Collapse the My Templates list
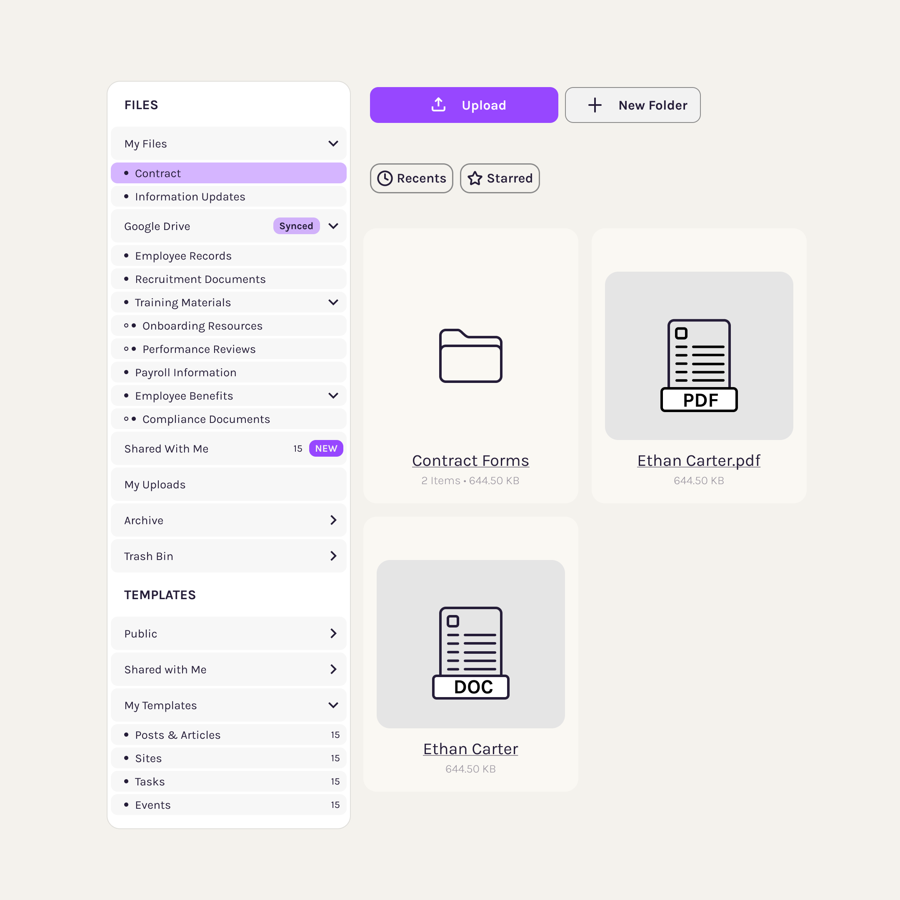Screen dimensions: 900x900 (333, 705)
